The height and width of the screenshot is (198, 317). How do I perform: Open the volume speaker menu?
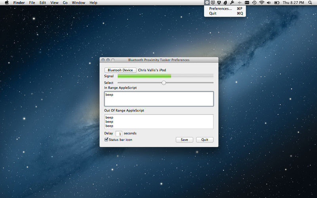coord(269,3)
